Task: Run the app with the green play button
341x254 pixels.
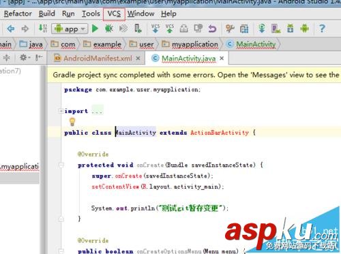Action: point(95,29)
